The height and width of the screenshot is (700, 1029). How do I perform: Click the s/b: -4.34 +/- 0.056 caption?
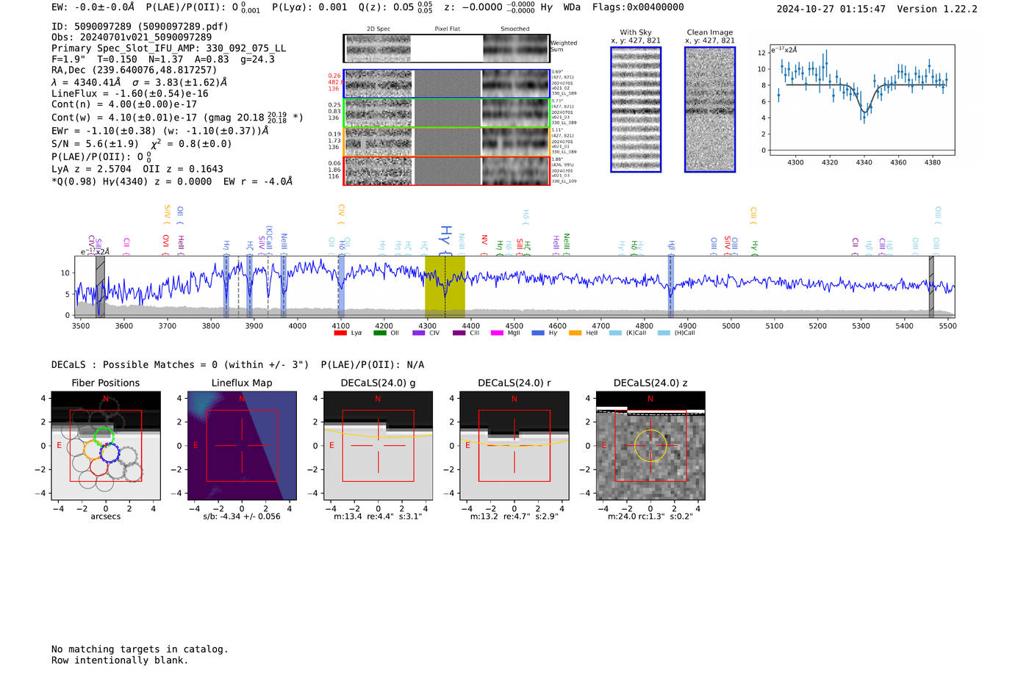(242, 516)
